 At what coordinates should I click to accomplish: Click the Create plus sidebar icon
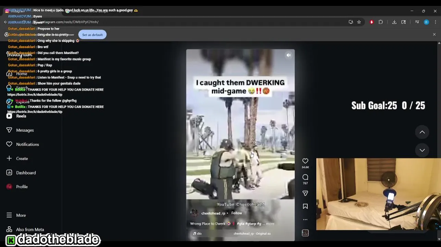pos(9,158)
